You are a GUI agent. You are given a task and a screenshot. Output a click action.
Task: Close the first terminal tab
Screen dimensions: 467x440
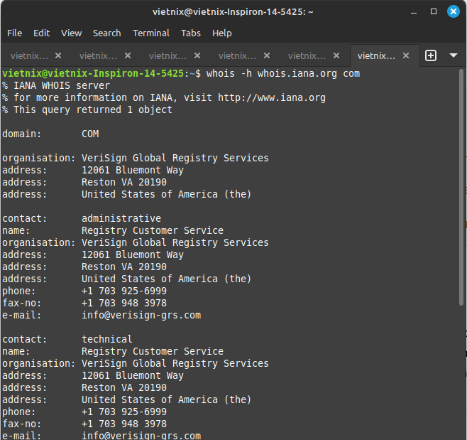58,55
